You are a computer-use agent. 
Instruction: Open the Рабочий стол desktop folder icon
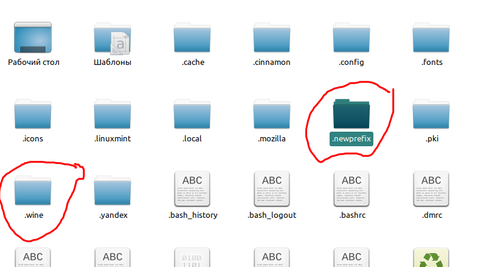(x=33, y=38)
